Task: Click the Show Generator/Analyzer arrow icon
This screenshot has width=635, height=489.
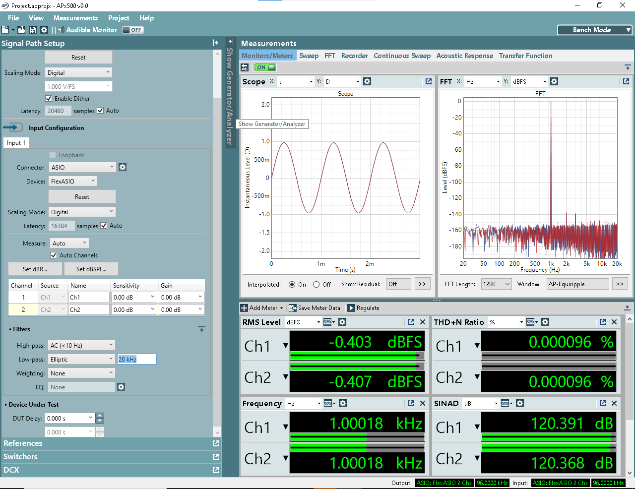Action: 230,42
